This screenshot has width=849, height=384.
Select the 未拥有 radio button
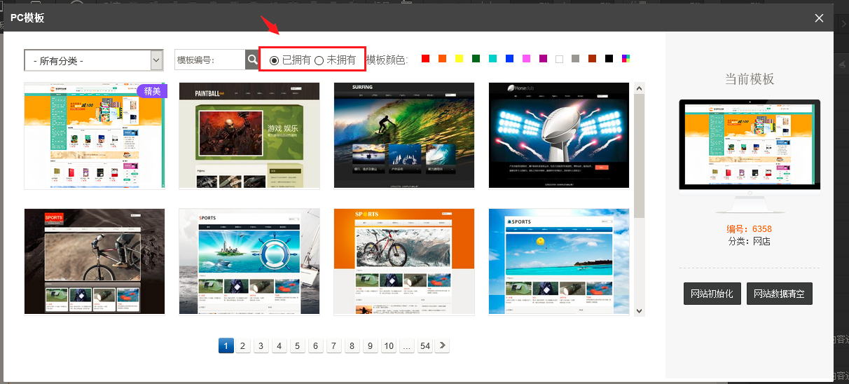319,60
